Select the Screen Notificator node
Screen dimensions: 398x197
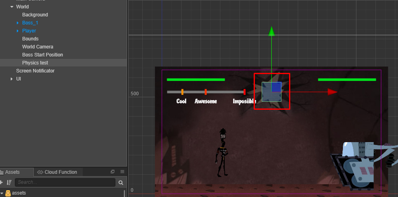[x=35, y=71]
